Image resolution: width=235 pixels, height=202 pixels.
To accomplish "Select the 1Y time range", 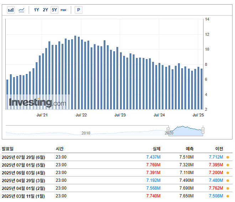I will click(x=36, y=10).
